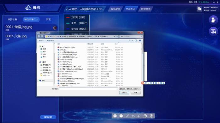Open help in the file dialog toolbar
Screen dimensions: 220x123
[x=140, y=40]
